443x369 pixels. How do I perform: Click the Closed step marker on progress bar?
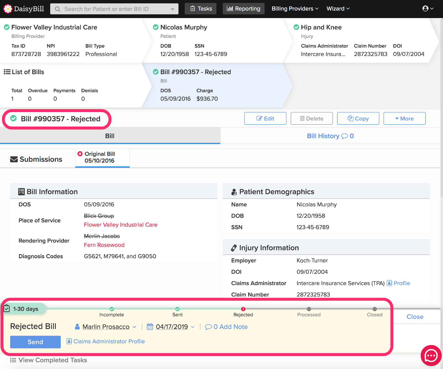point(375,309)
